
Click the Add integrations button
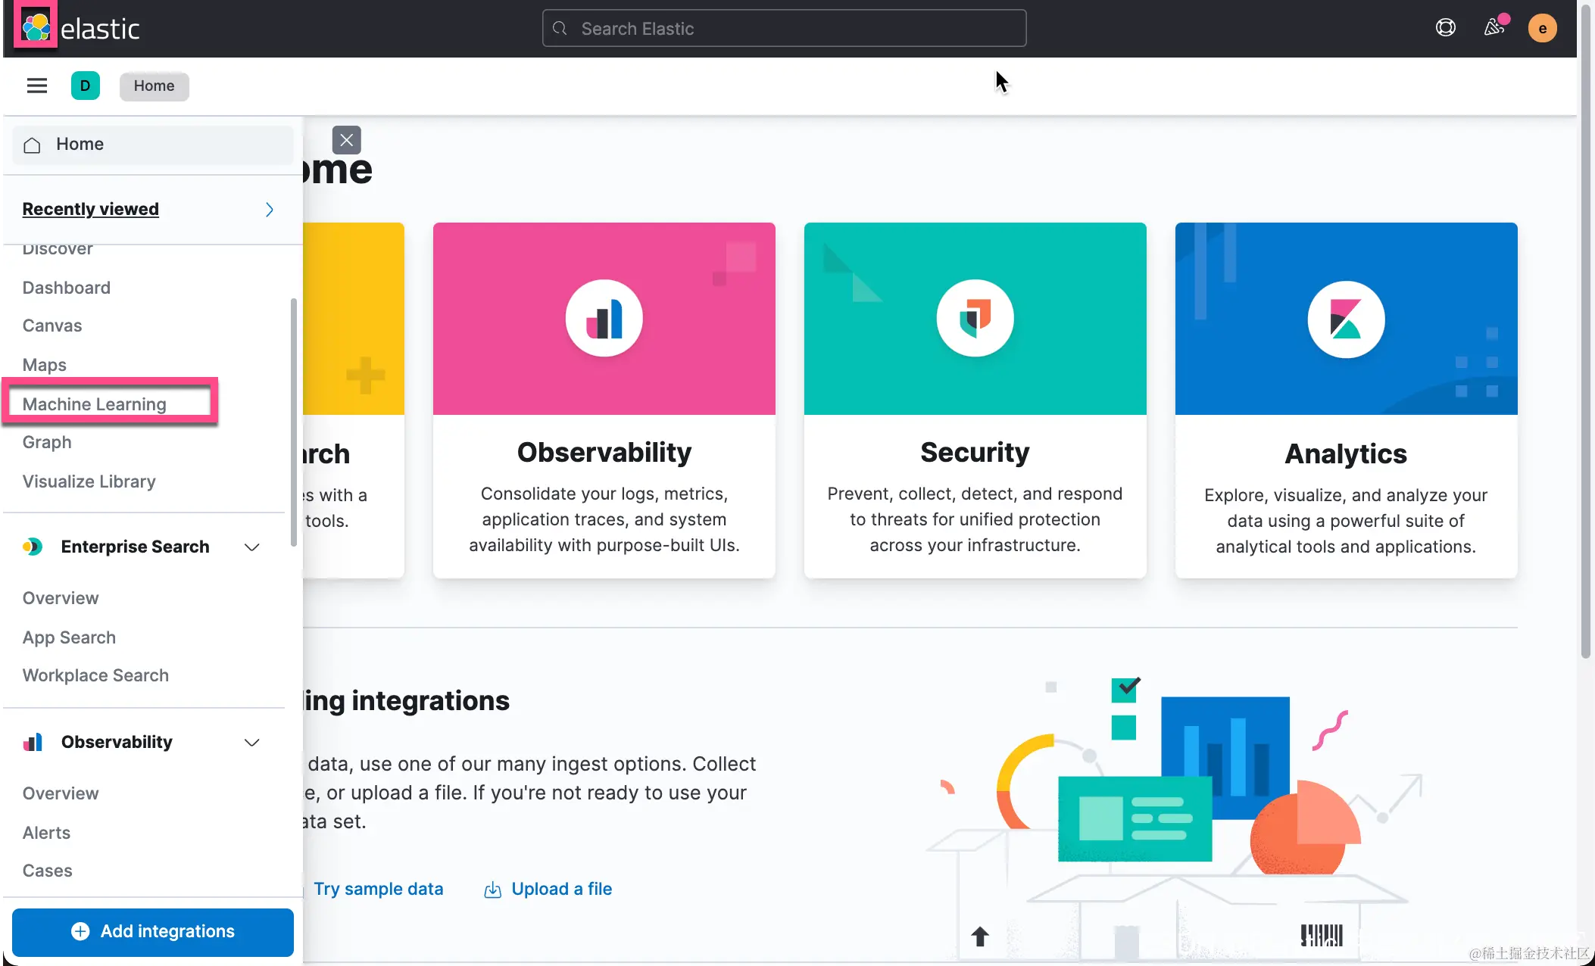tap(153, 932)
